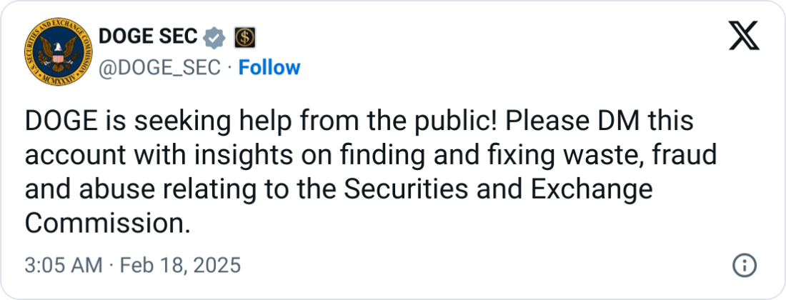The image size is (786, 300).
Task: Open the DOGE SEC display name
Action: (147, 35)
